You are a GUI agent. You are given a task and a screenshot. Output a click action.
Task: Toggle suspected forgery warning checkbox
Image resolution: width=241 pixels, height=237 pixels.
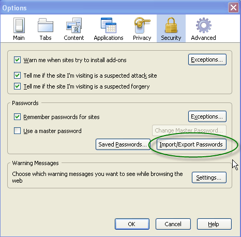(17, 86)
